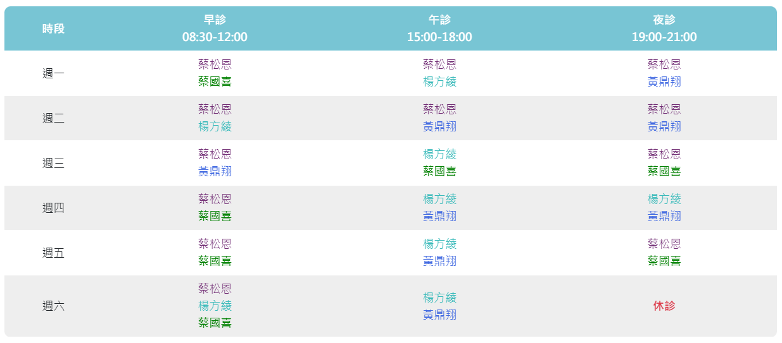Choose 蔡國喜 in 週四 早診 slot

pyautogui.click(x=215, y=216)
